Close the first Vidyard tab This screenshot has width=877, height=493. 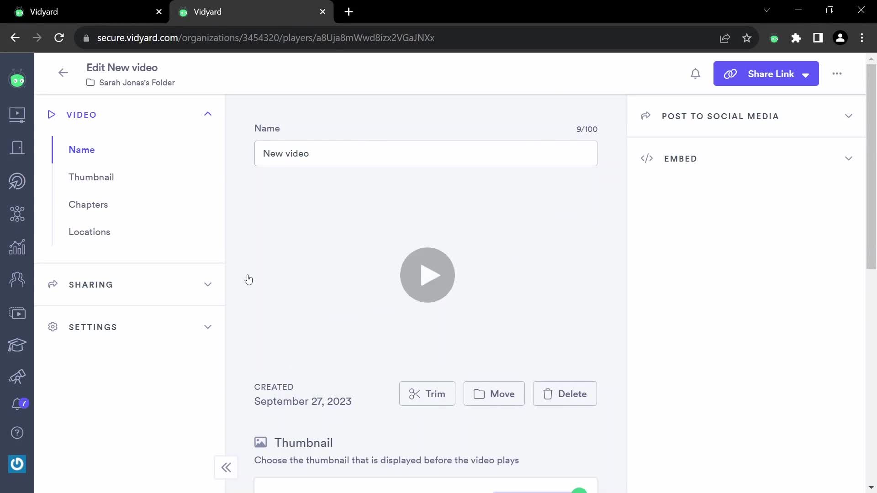tap(159, 12)
